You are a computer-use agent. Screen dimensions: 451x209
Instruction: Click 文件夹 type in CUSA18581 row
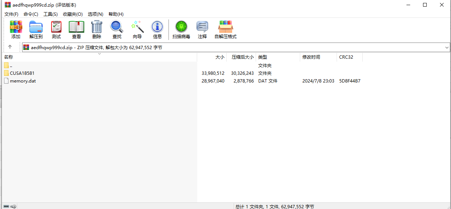click(265, 73)
